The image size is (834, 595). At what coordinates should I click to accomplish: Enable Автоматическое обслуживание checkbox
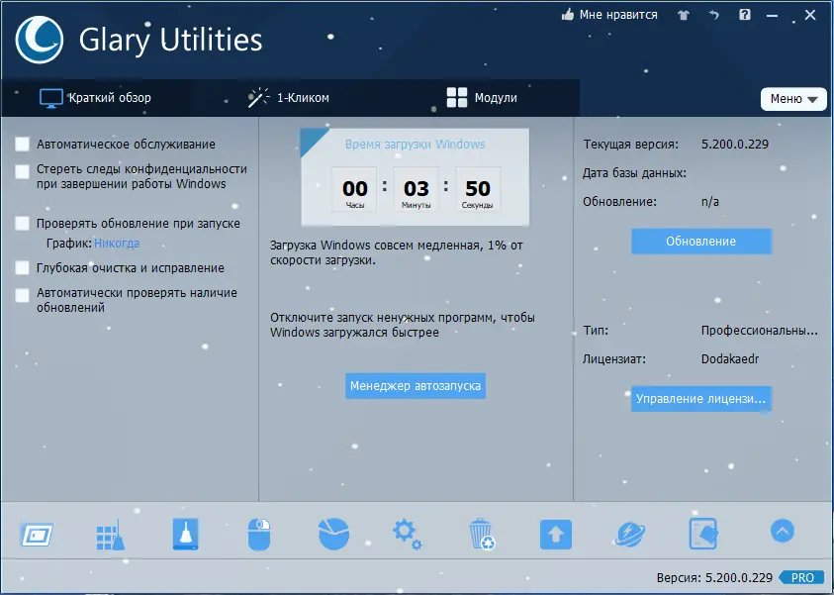[x=23, y=145]
